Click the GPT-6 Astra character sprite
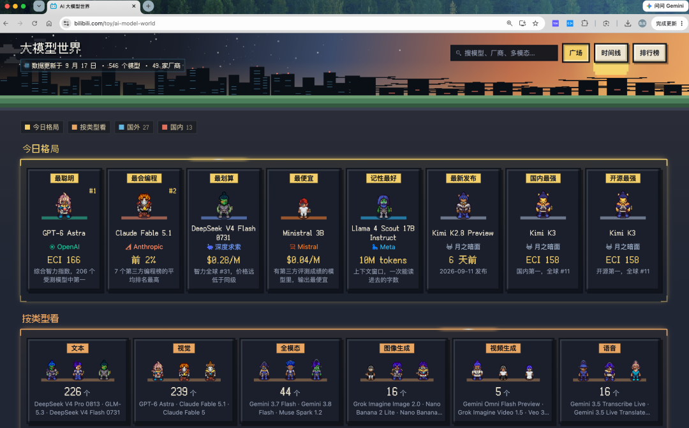The image size is (689, 428). 64,205
